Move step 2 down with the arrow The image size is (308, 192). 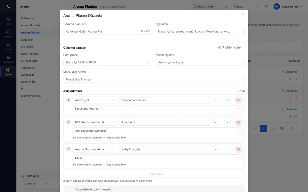(x=227, y=122)
